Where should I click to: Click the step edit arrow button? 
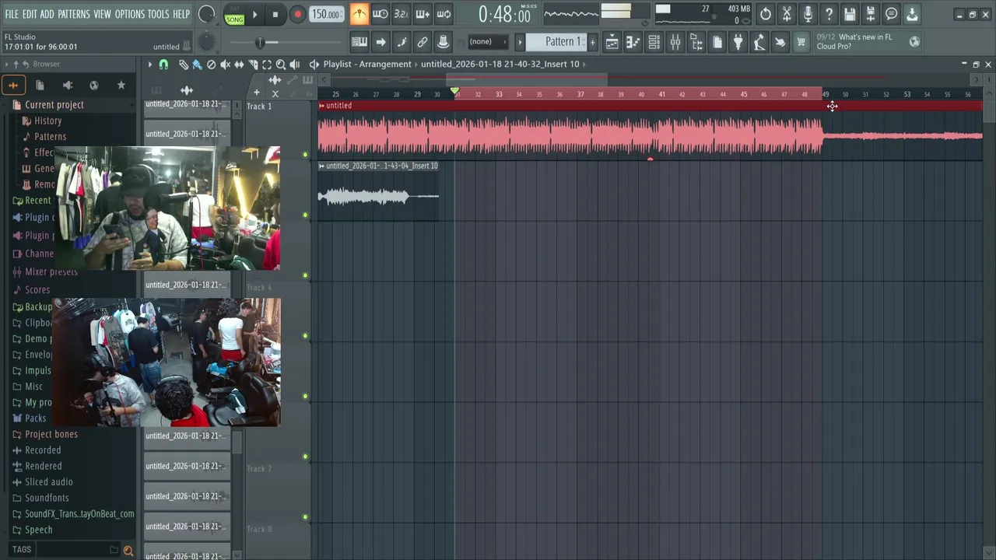tap(381, 42)
